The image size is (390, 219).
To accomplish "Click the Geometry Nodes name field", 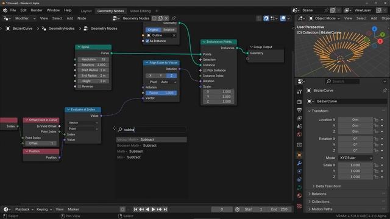I will pyautogui.click(x=136, y=18).
